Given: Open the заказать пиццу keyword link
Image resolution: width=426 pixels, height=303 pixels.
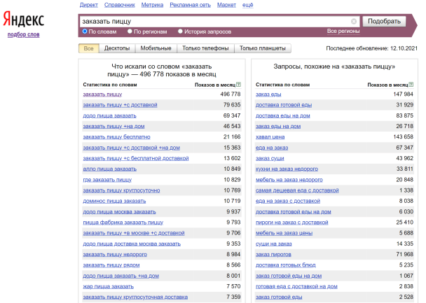Looking at the screenshot, I should (102, 94).
